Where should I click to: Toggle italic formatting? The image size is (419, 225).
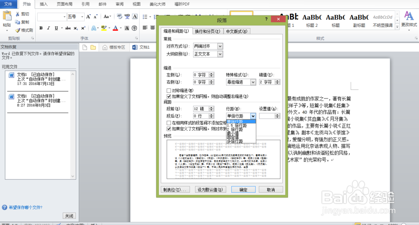coord(48,28)
